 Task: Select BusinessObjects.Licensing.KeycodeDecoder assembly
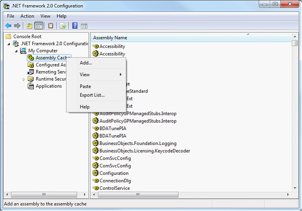tap(145, 151)
